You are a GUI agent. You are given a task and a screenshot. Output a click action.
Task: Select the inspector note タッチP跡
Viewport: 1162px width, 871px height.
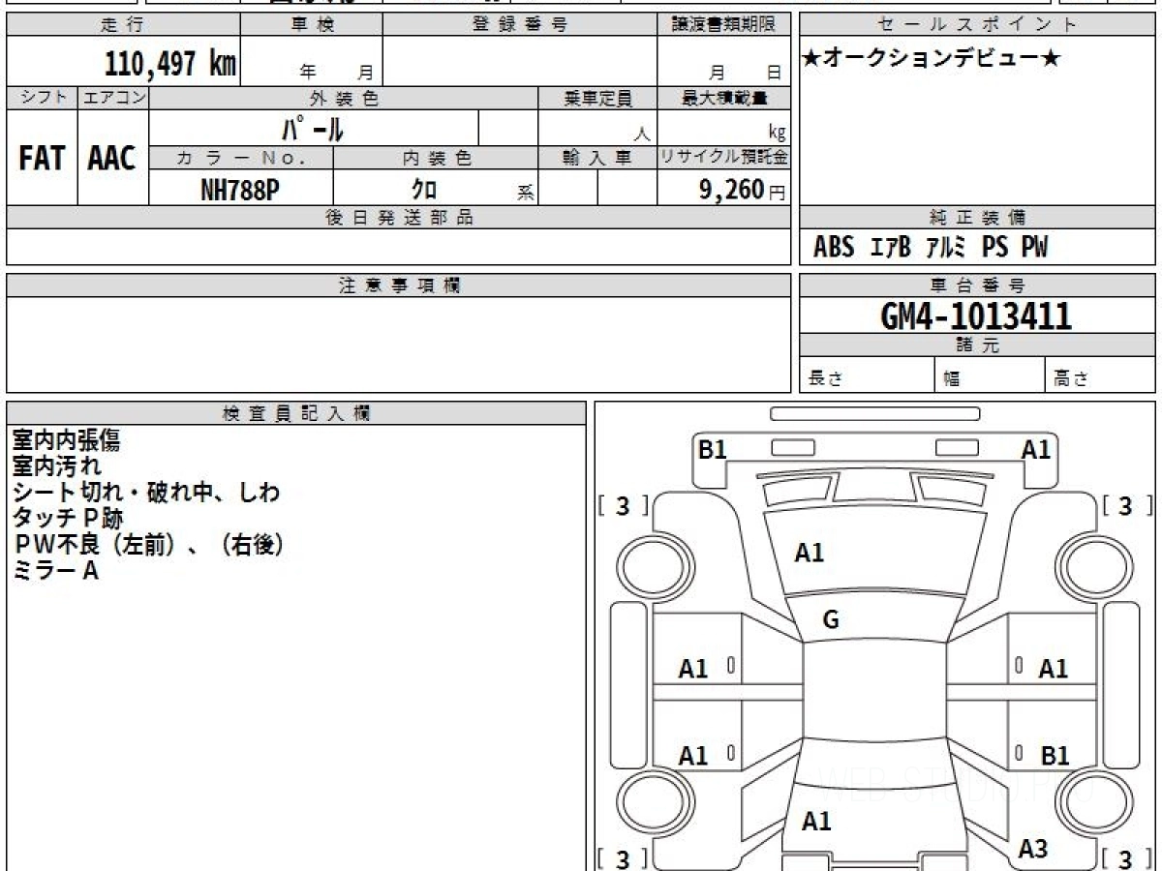[67, 519]
